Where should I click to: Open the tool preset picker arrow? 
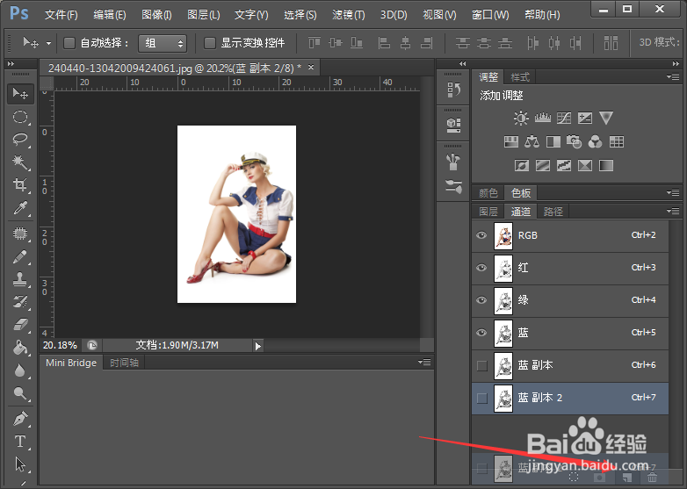pyautogui.click(x=48, y=43)
